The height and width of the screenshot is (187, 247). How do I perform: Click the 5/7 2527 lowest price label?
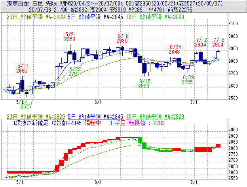point(27,104)
